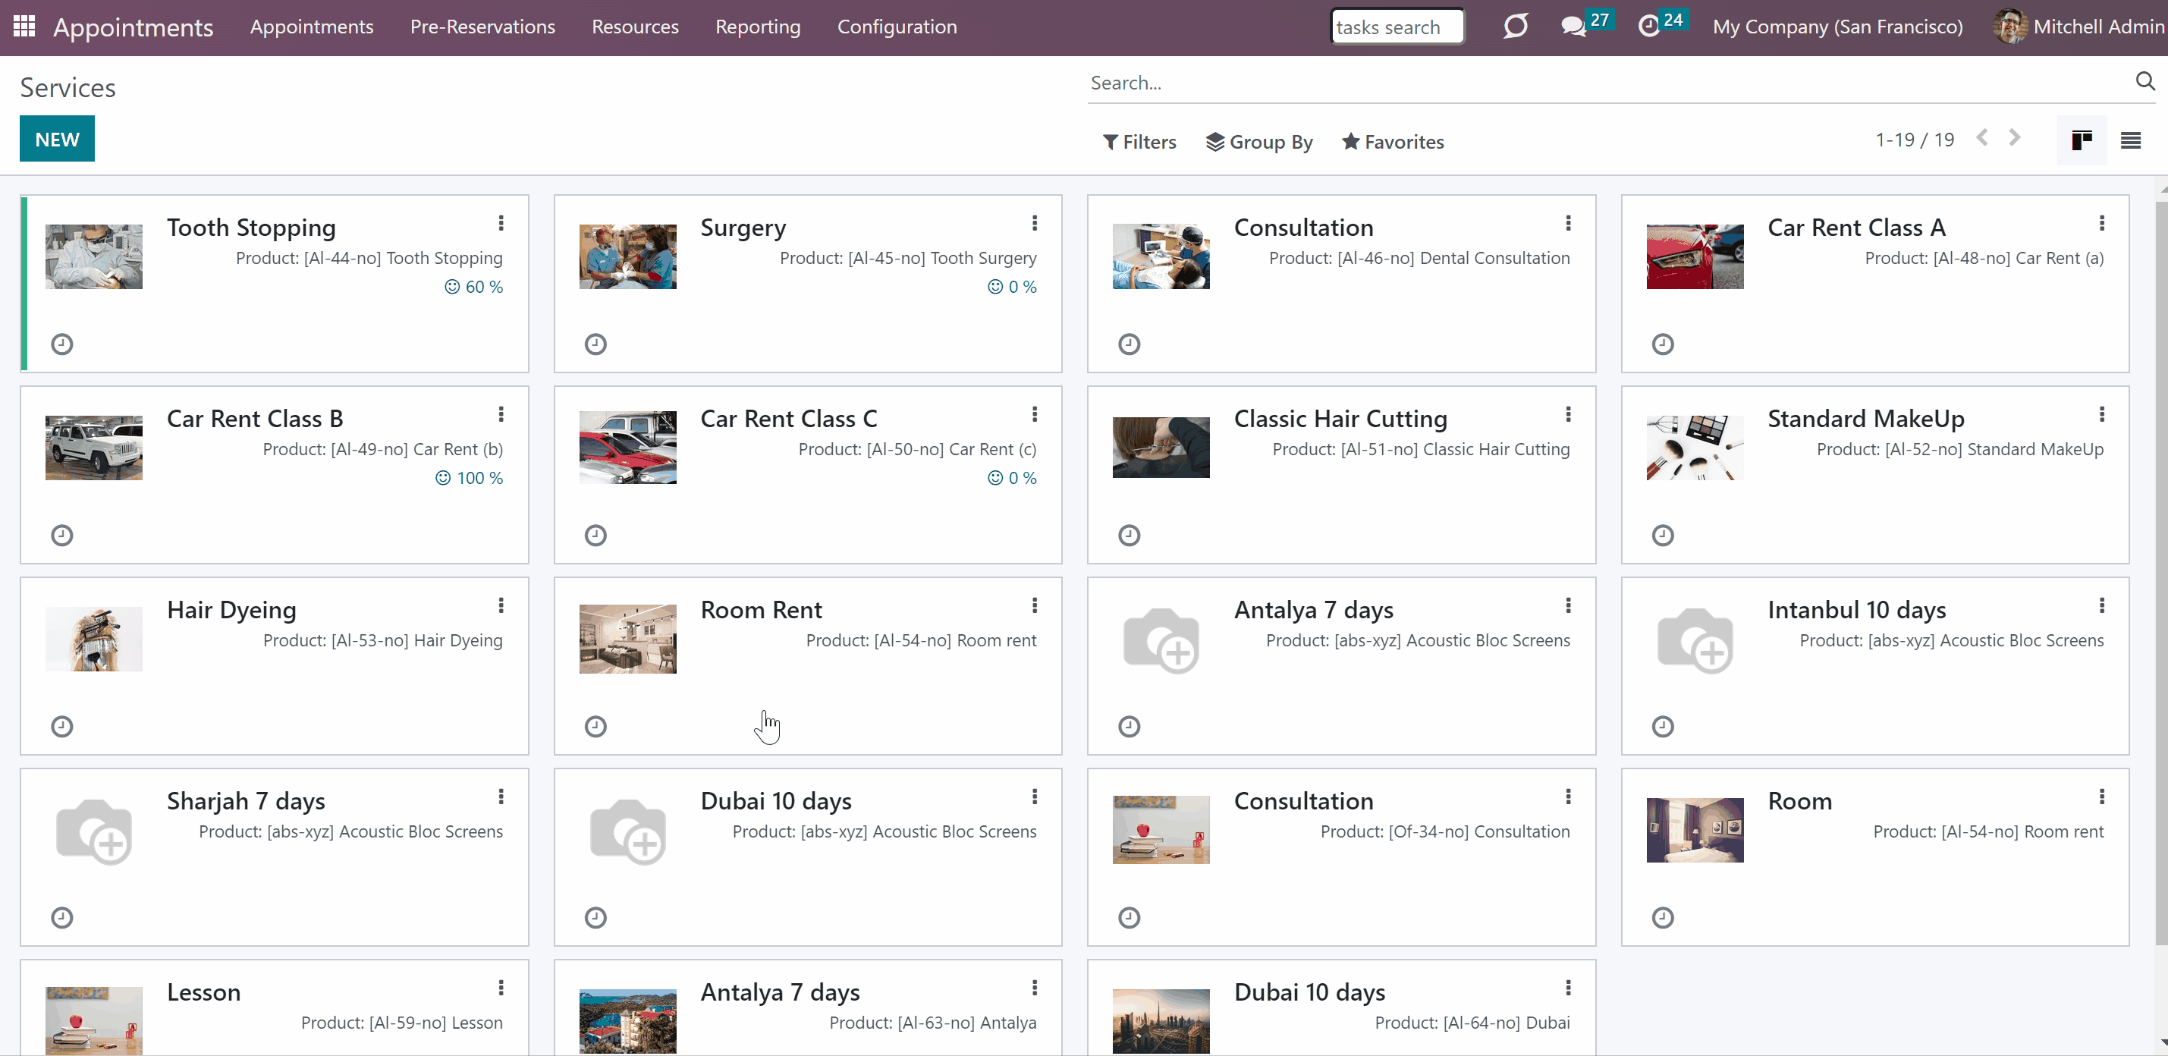
Task: Open the Tooth Stopping service title
Action: 251,227
